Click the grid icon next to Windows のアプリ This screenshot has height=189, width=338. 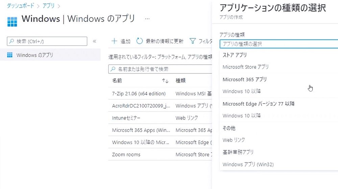pos(10,55)
